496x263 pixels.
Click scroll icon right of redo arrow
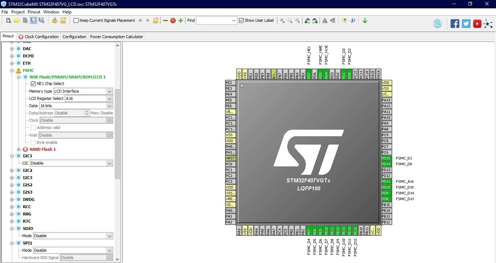[155, 20]
